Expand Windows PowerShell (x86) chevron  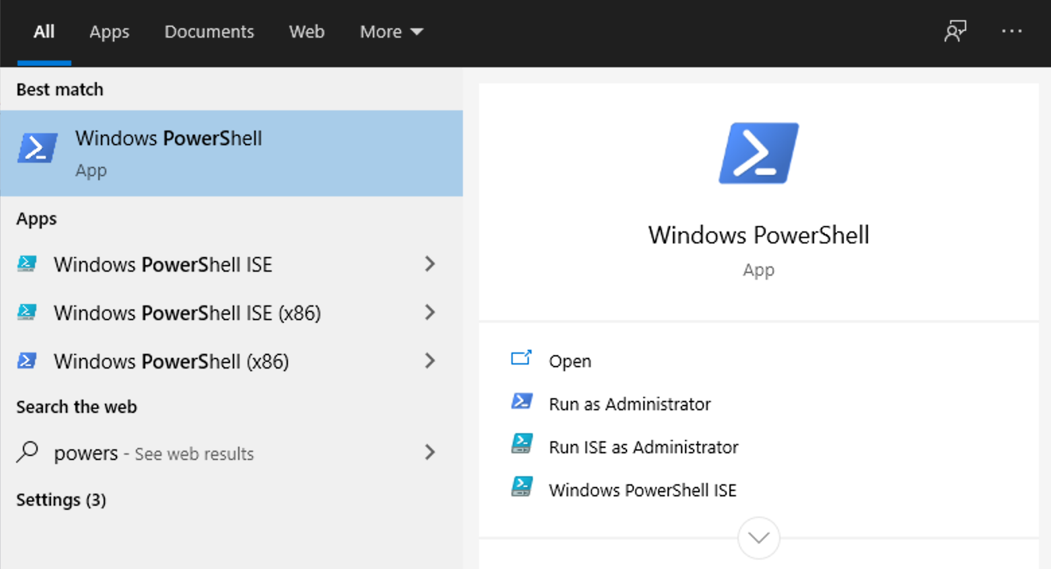click(430, 361)
